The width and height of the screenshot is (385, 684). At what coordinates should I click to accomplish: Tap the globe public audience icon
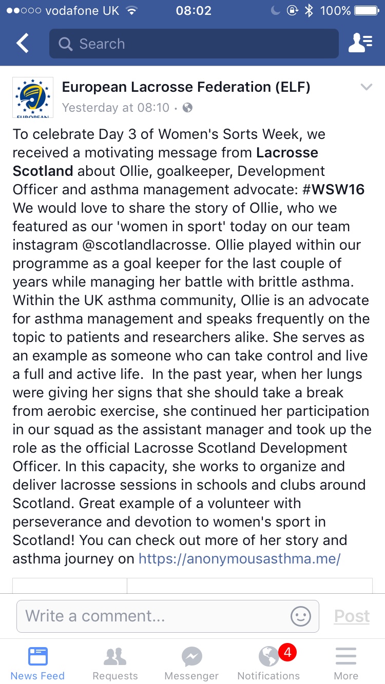pos(188,108)
